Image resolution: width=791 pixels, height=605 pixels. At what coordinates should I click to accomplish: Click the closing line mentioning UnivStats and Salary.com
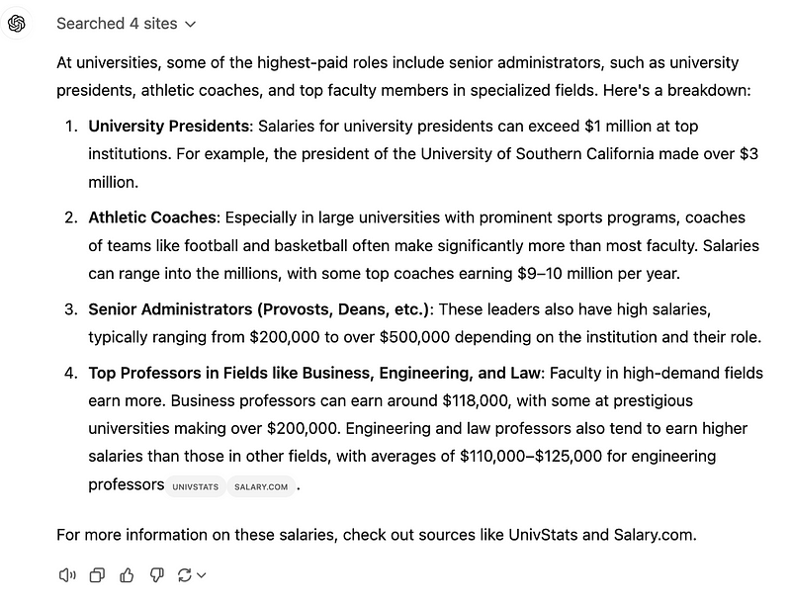coord(376,535)
